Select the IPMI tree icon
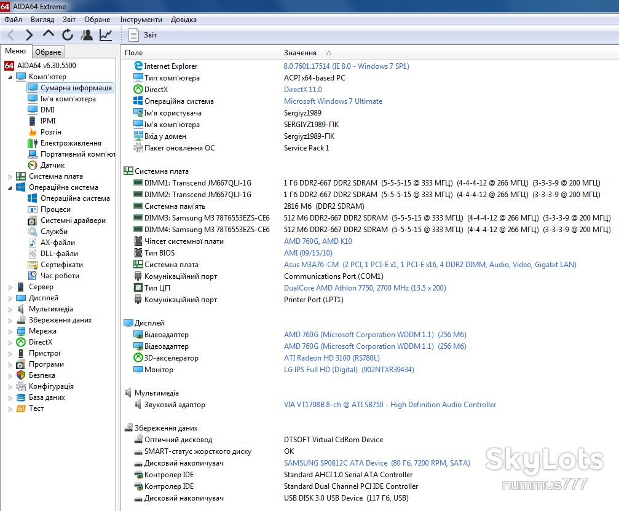 coord(33,121)
